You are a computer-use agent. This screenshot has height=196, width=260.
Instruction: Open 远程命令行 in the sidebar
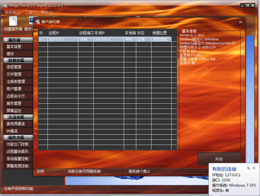point(19,96)
